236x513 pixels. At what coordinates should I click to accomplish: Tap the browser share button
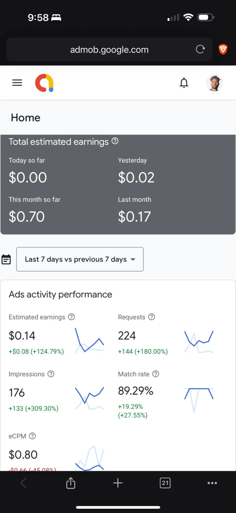pyautogui.click(x=71, y=483)
